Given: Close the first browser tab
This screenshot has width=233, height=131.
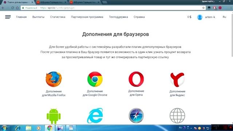Looking at the screenshot, I should (32, 3).
